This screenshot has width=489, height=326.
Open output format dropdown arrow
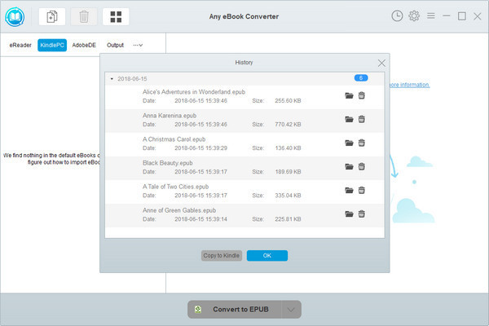pyautogui.click(x=291, y=310)
